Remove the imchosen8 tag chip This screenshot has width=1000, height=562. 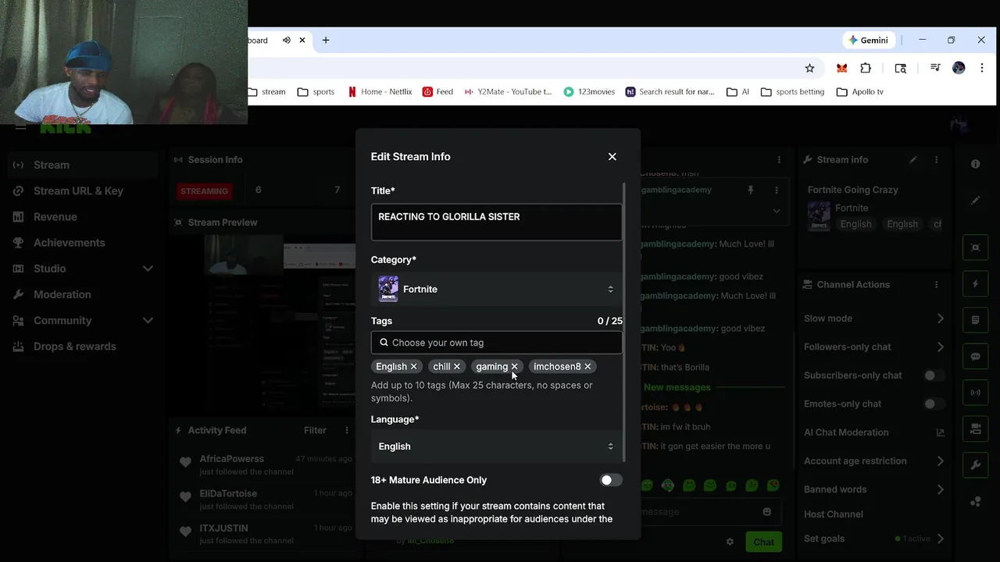coord(587,367)
